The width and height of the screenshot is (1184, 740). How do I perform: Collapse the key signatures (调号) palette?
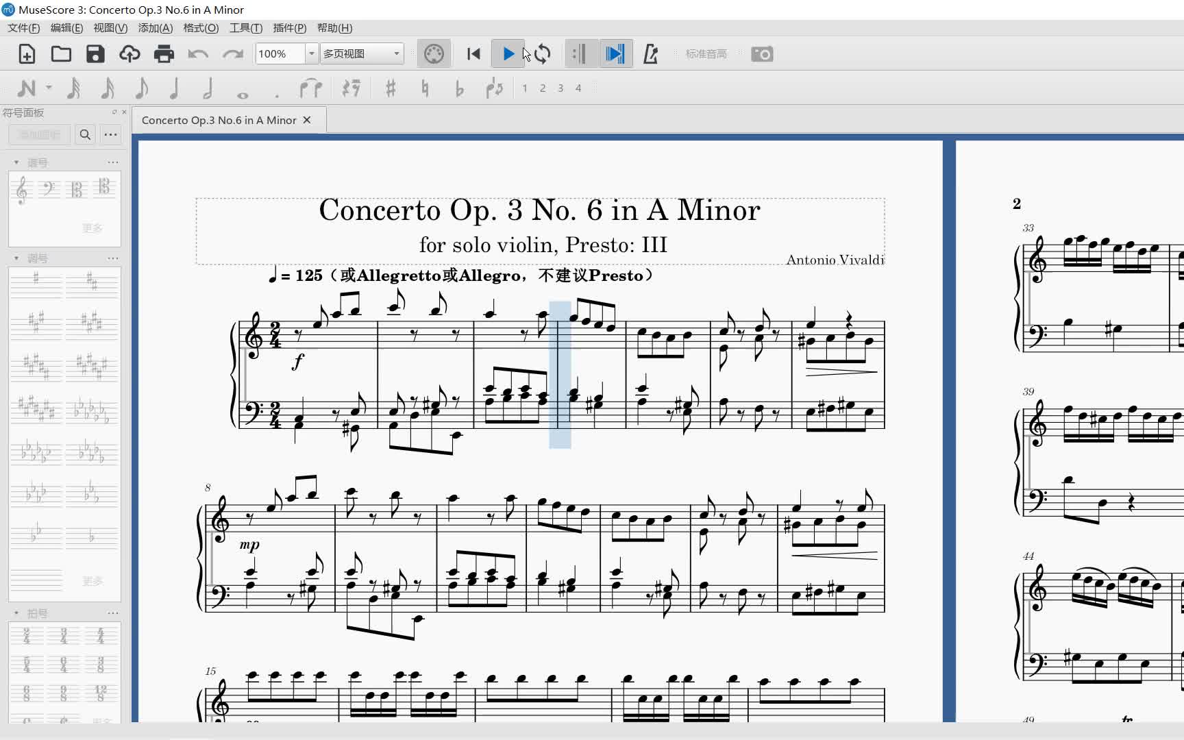(x=16, y=258)
